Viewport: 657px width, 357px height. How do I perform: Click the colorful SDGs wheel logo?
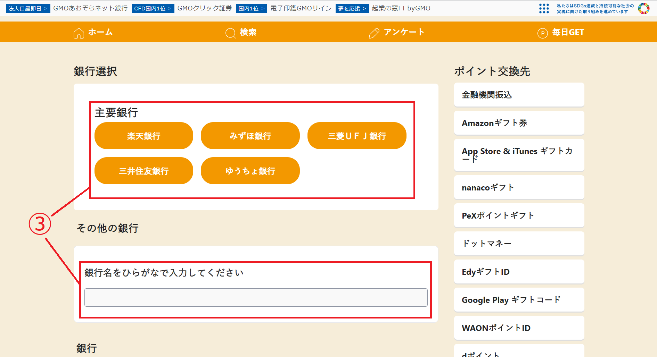pyautogui.click(x=644, y=9)
